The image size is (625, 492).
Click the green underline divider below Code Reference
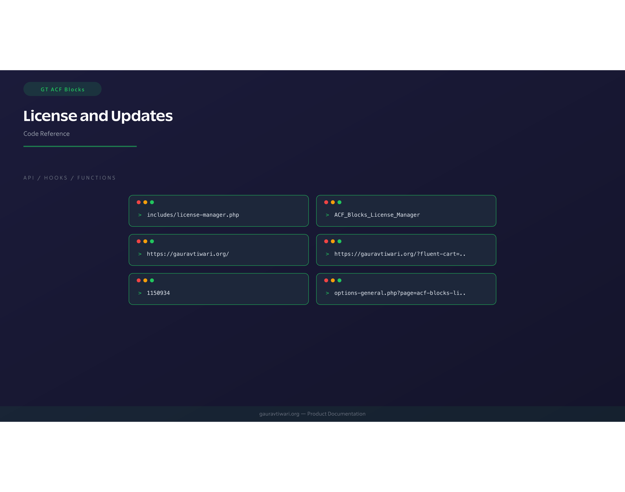(x=80, y=147)
